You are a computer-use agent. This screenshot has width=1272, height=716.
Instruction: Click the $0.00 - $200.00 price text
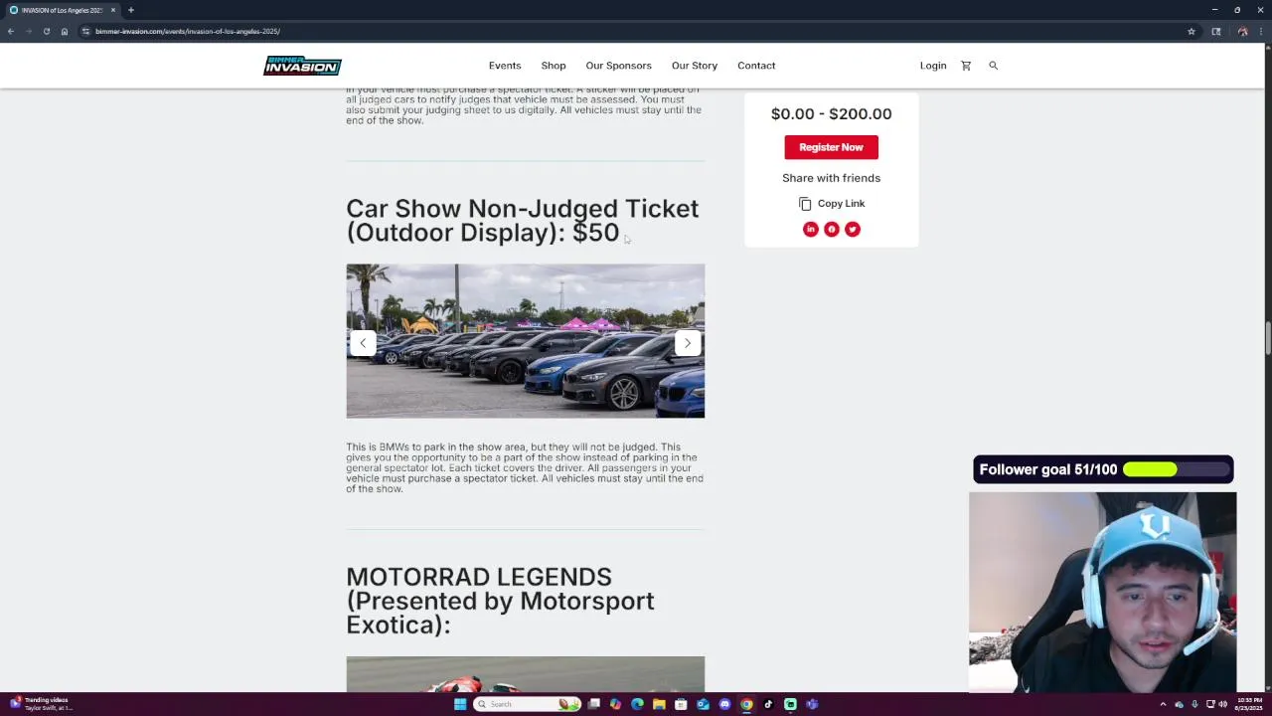coord(831,114)
